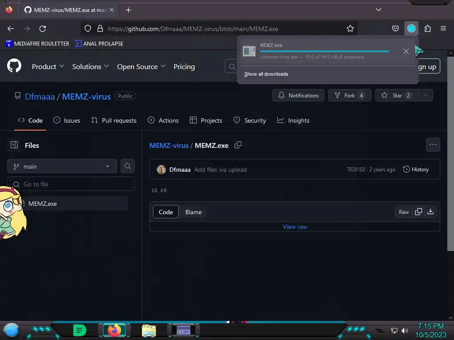The height and width of the screenshot is (340, 454).
Task: Cancel the MEMZ.exe download entry
Action: (x=406, y=51)
